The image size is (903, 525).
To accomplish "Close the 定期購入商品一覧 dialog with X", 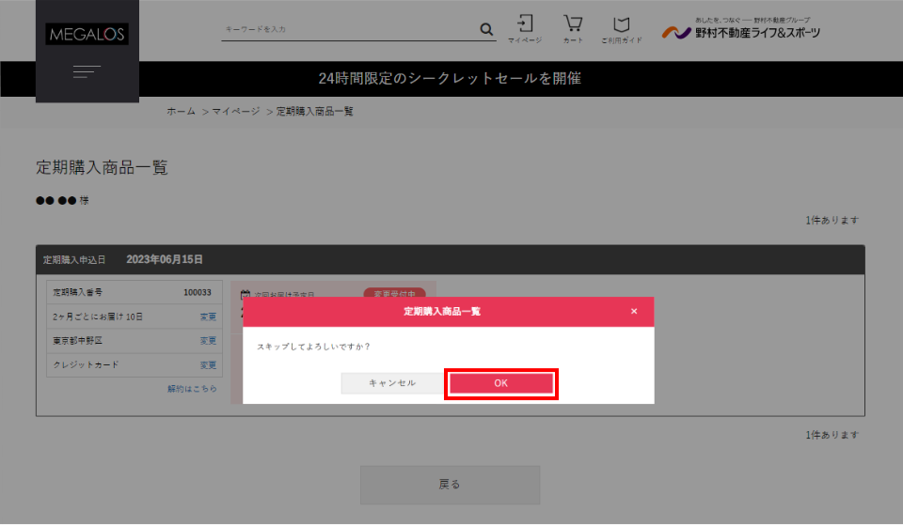I will [x=634, y=311].
